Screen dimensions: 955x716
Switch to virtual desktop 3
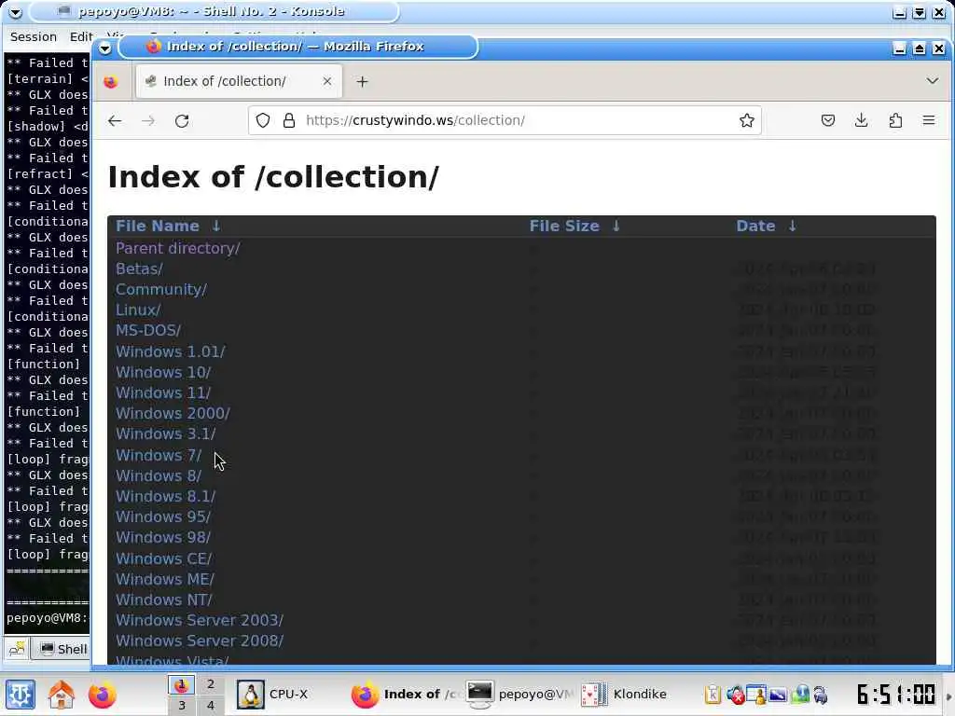pos(182,705)
